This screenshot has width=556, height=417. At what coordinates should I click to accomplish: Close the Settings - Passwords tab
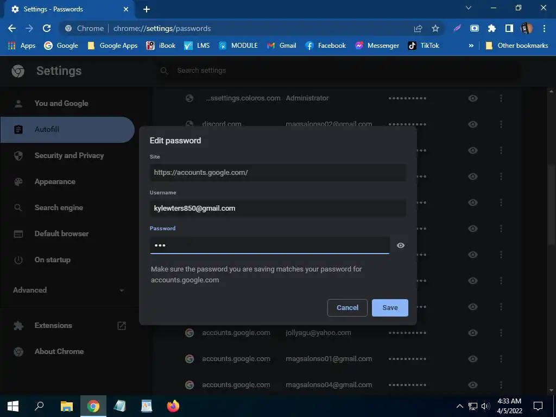(x=126, y=9)
